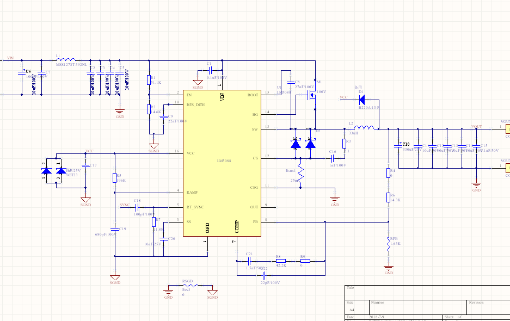Select the Rsns1 sense resistor

tap(300, 173)
